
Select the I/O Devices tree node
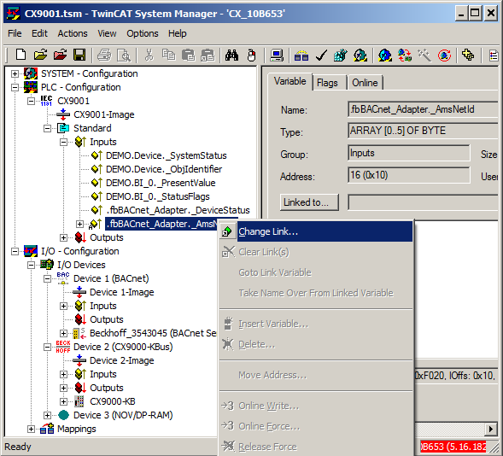[81, 265]
